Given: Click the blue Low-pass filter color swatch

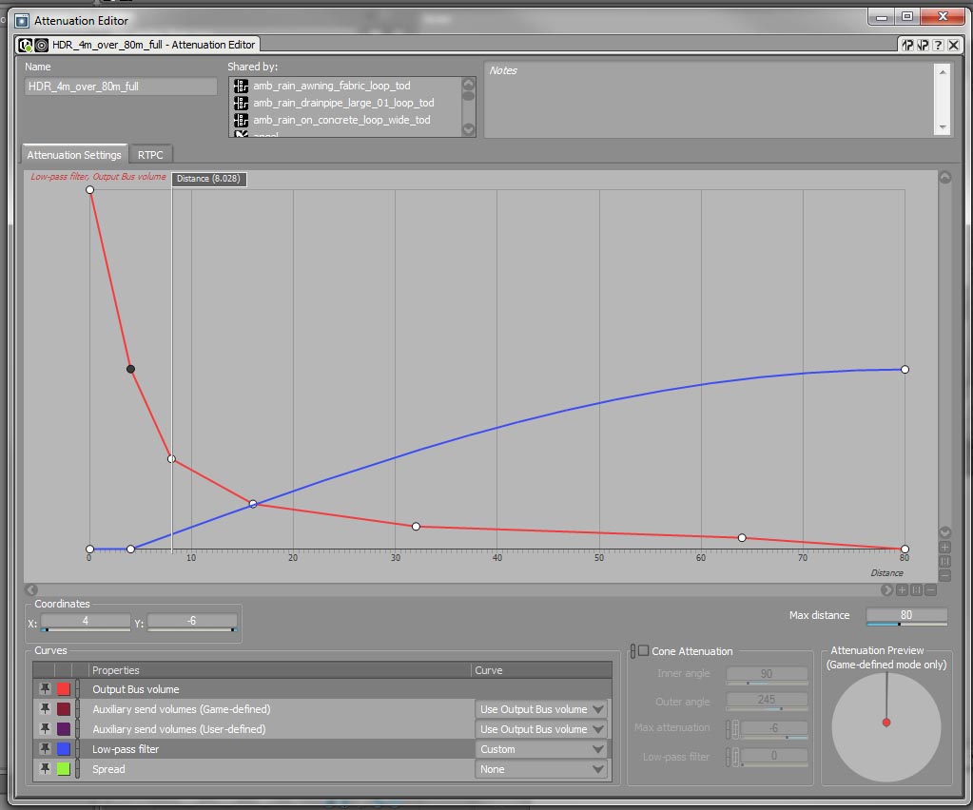Looking at the screenshot, I should 64,748.
